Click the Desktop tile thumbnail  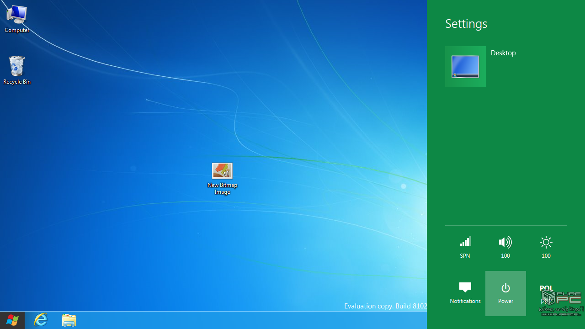click(x=465, y=67)
